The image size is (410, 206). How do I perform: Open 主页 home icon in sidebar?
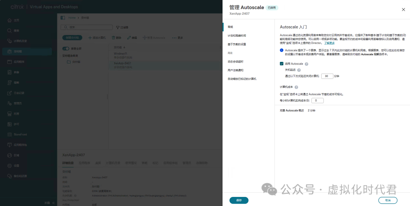pos(9,20)
